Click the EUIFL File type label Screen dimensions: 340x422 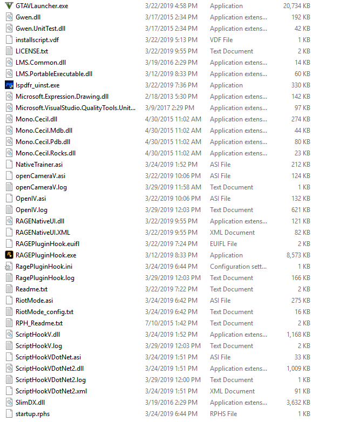click(223, 244)
